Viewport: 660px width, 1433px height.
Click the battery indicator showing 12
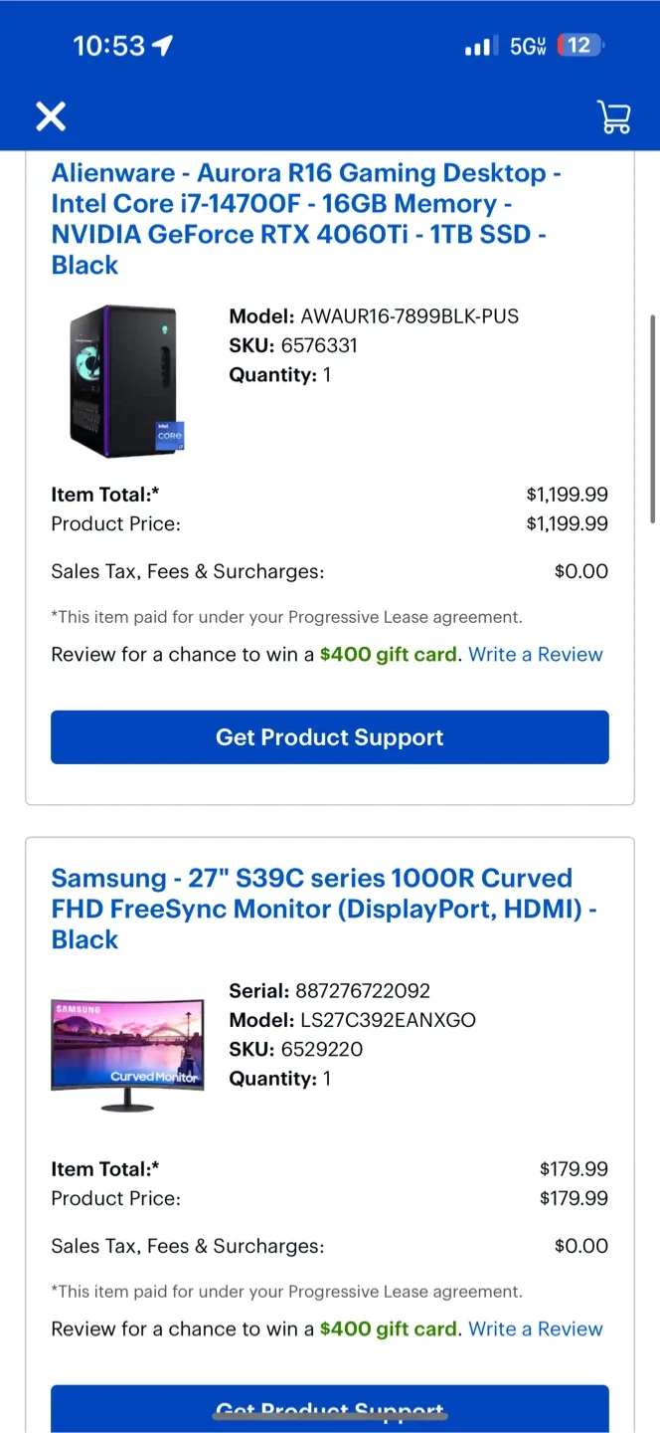tap(581, 45)
